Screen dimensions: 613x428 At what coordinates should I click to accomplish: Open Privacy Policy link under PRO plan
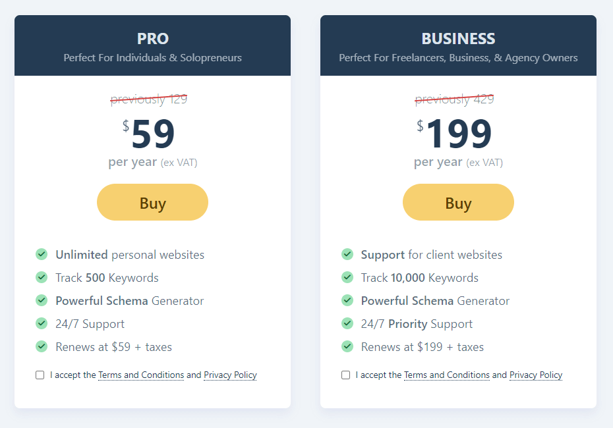click(230, 375)
